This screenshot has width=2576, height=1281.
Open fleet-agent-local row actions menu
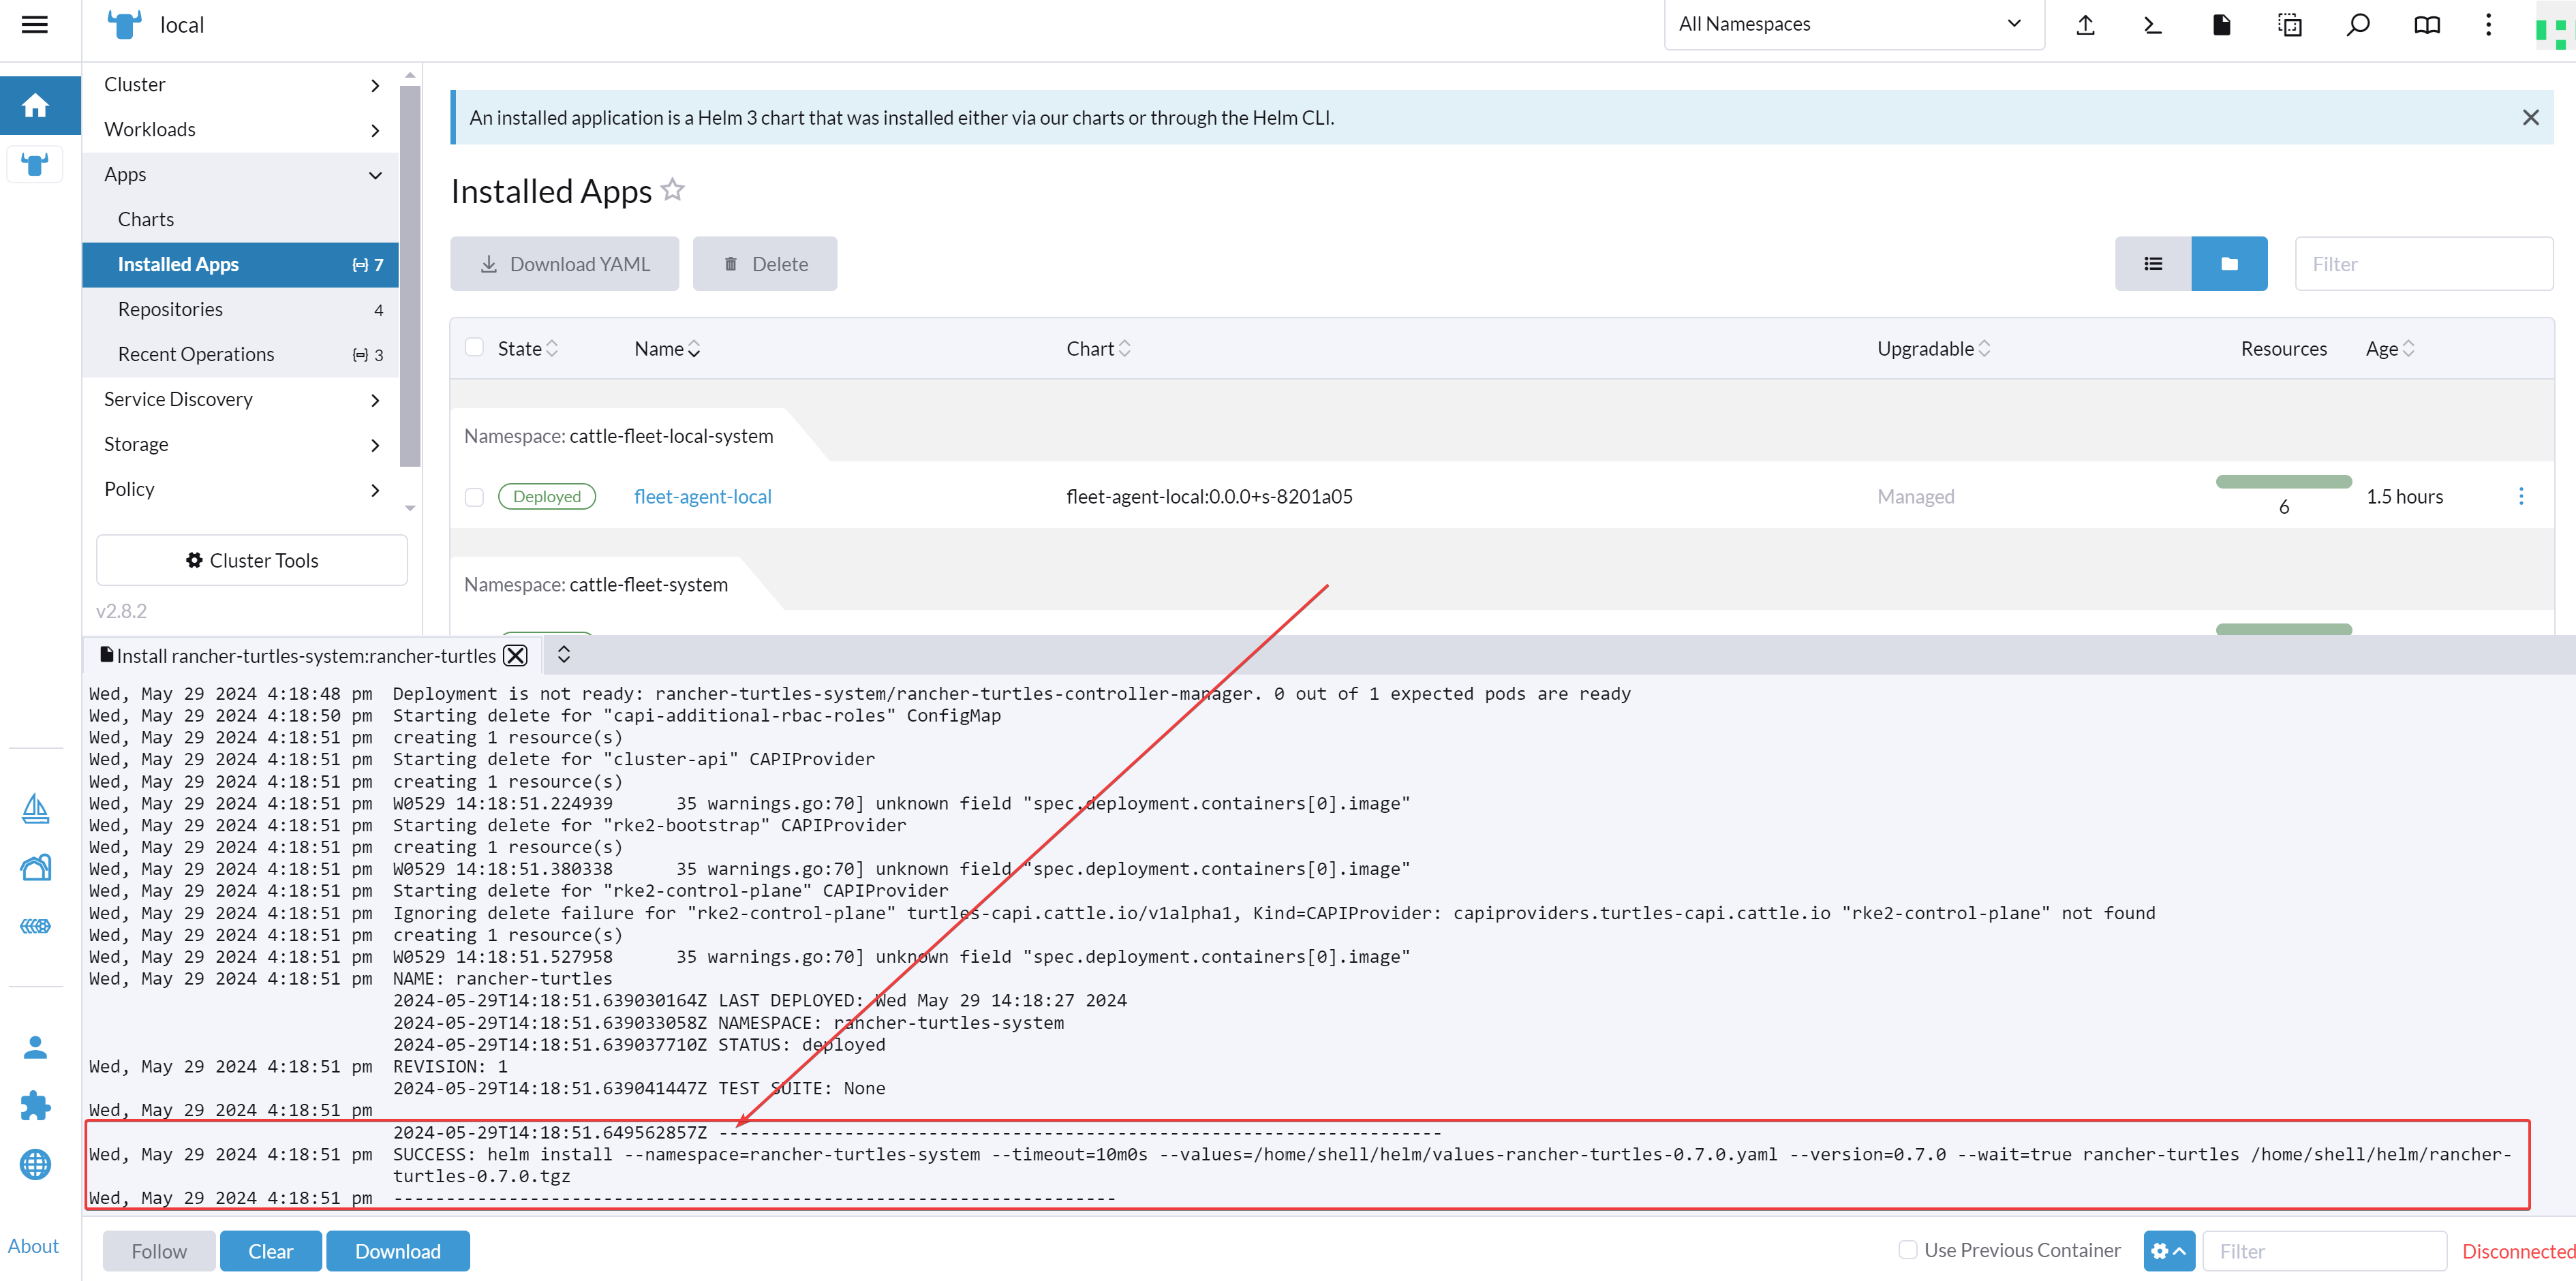[x=2520, y=496]
